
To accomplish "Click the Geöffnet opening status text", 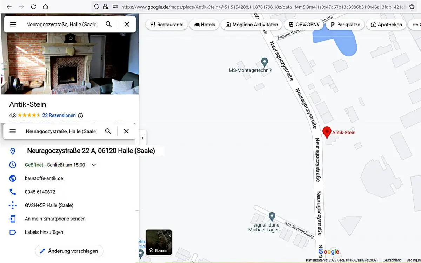I will pos(34,165).
